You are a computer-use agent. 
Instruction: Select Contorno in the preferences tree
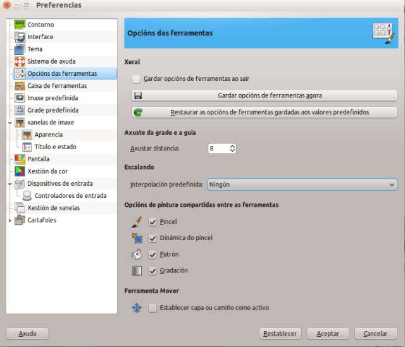tap(40, 25)
